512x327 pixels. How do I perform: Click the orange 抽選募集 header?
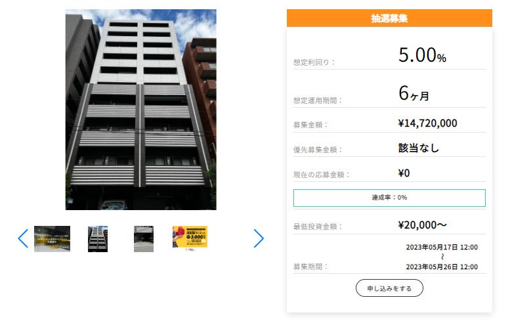pos(389,18)
